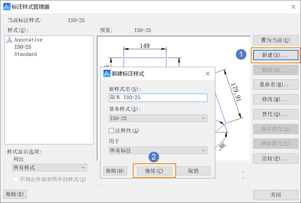Click the description box down arrow
The image size is (301, 203).
click(243, 178)
